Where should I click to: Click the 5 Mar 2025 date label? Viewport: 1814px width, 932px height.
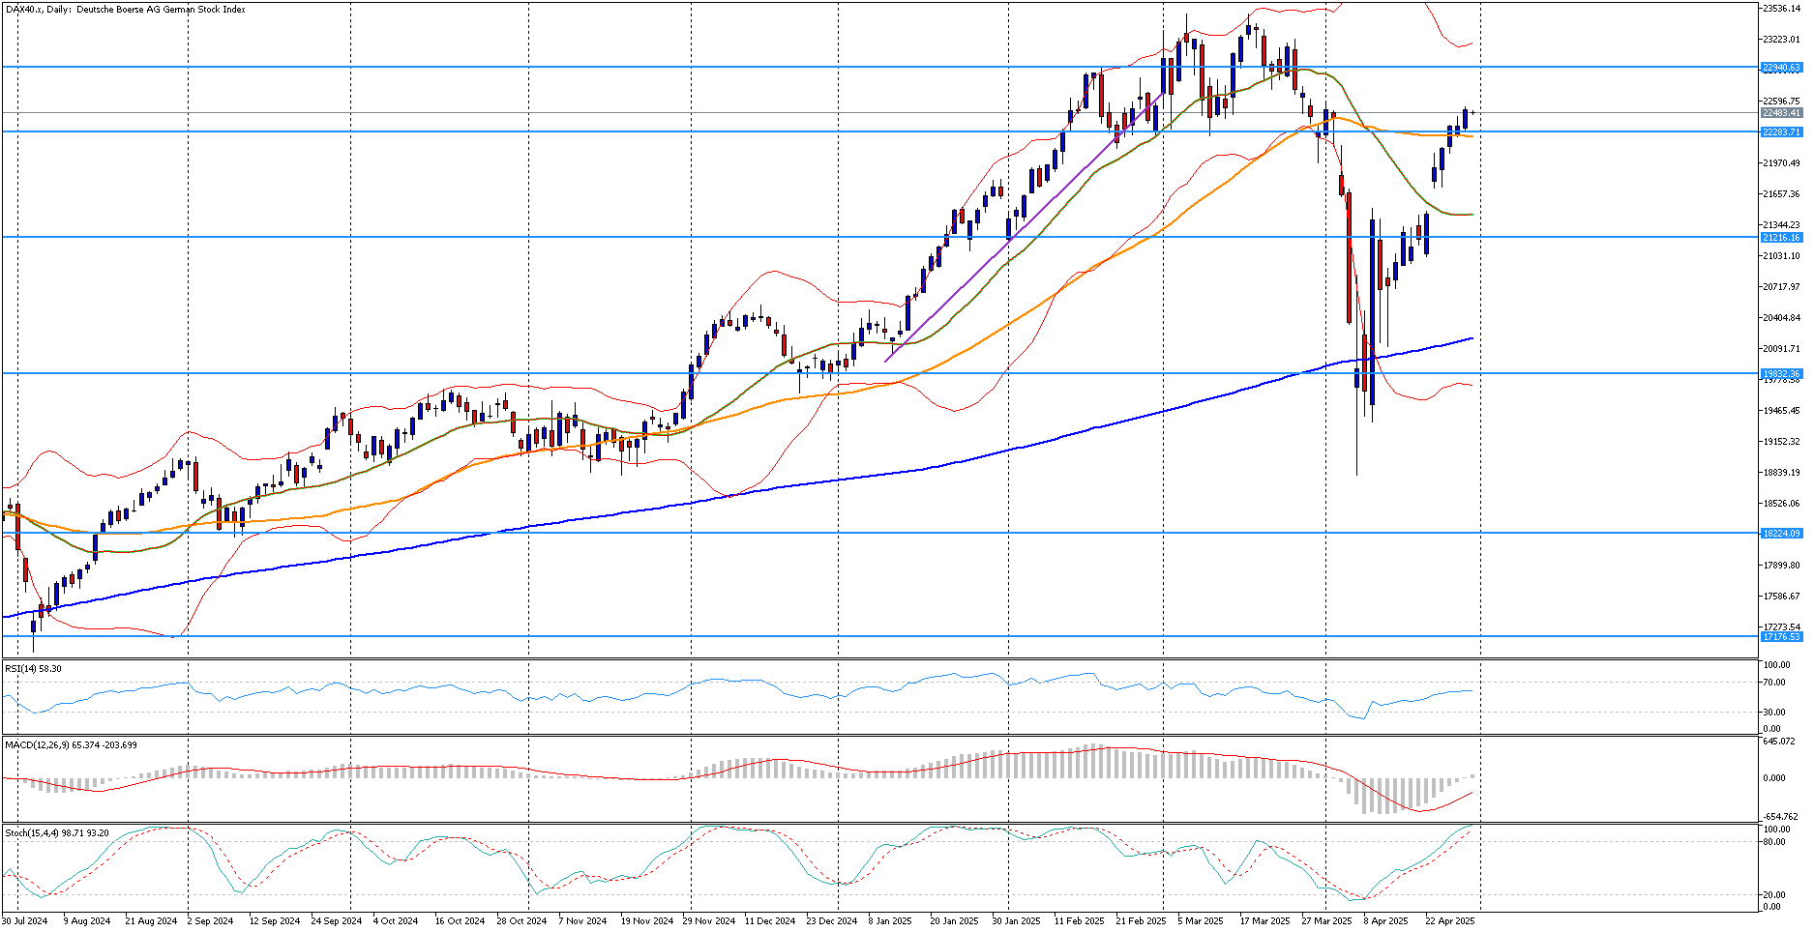point(1201,921)
